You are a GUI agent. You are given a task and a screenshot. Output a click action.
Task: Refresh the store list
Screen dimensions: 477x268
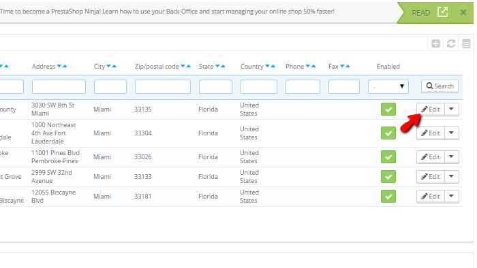pos(451,44)
